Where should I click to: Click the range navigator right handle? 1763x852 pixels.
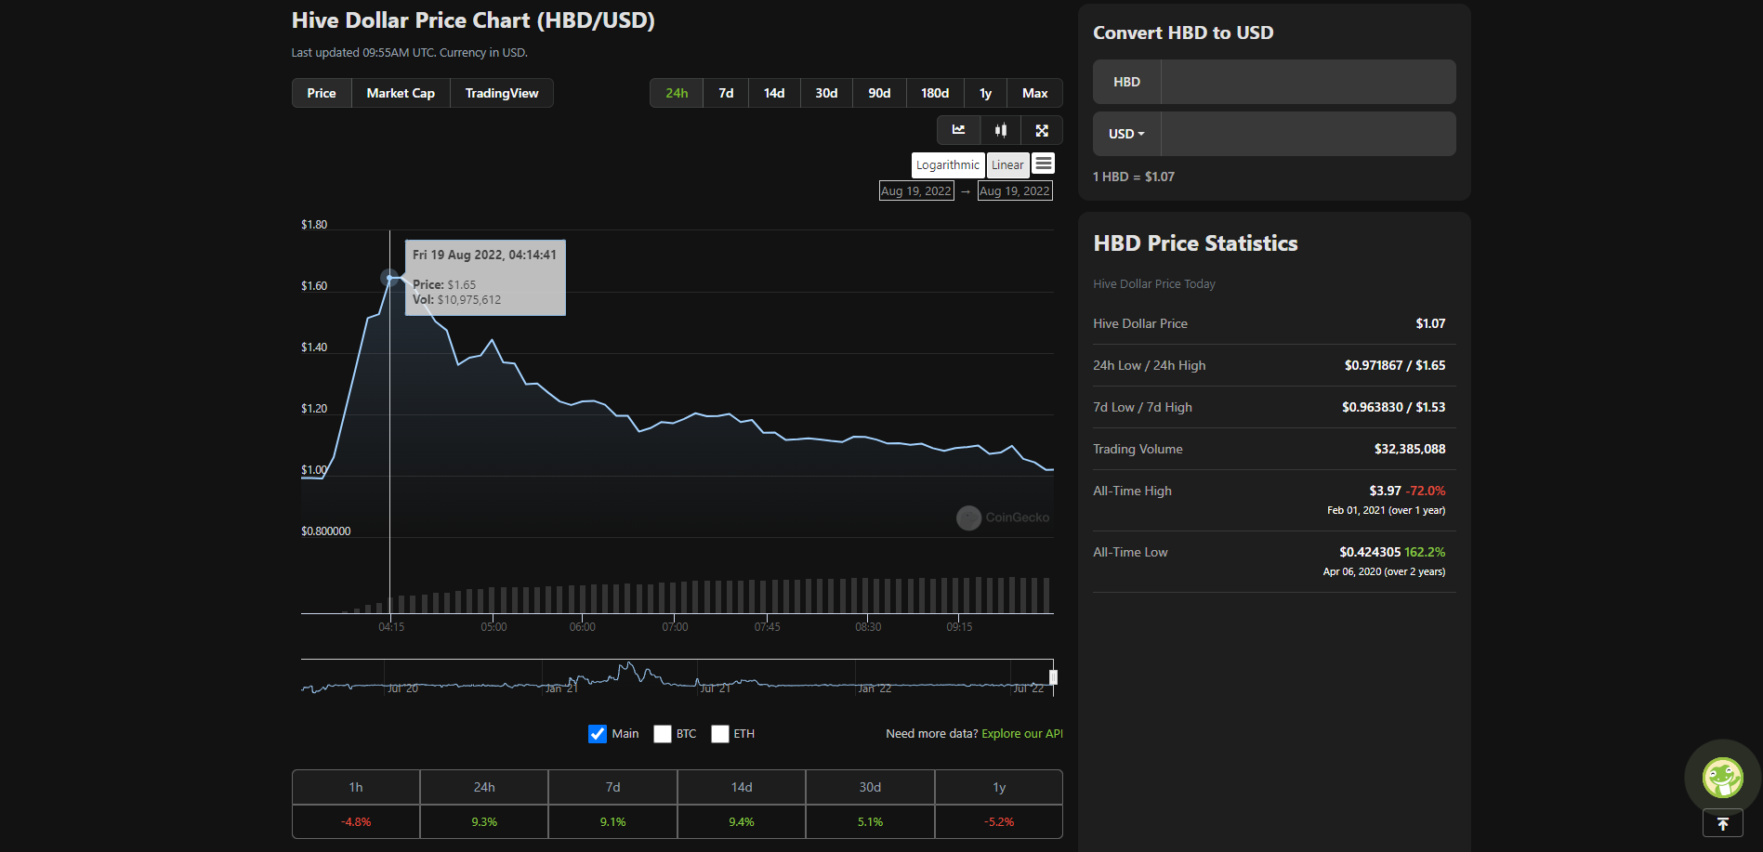pyautogui.click(x=1053, y=677)
